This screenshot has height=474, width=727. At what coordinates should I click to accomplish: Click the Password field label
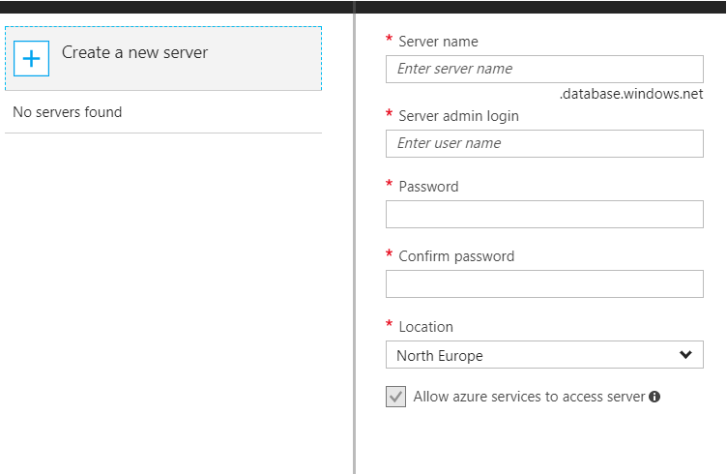(428, 187)
